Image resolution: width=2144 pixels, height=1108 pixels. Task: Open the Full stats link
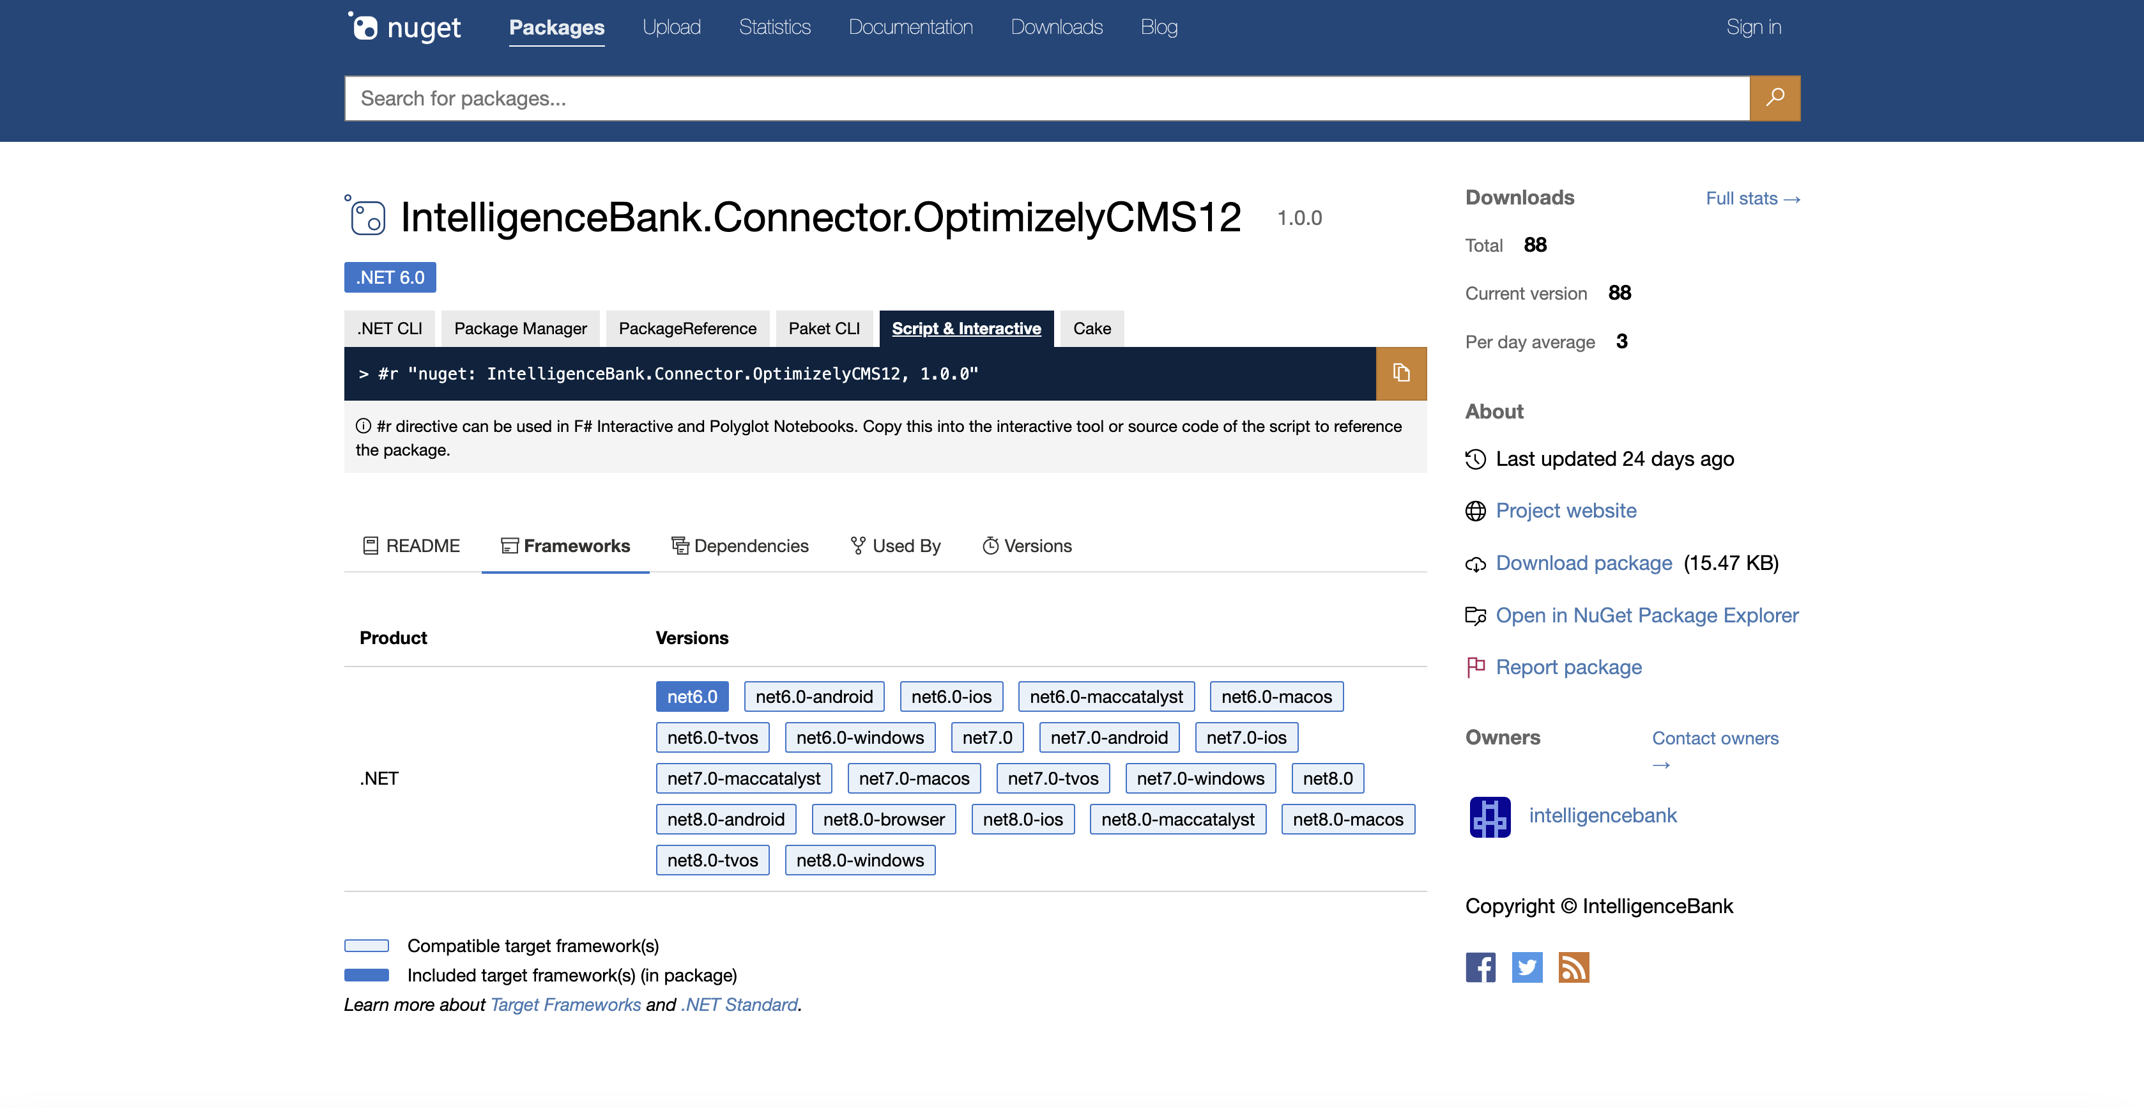[x=1752, y=199]
